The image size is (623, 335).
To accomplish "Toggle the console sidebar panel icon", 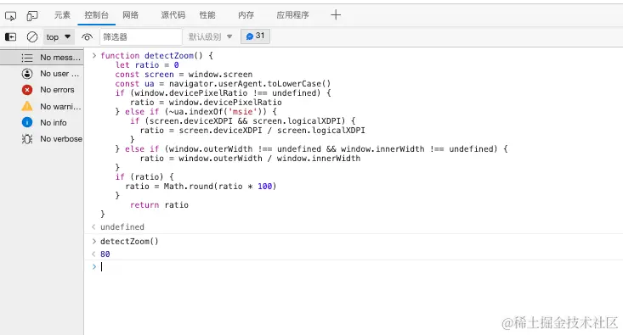I will pyautogui.click(x=11, y=36).
